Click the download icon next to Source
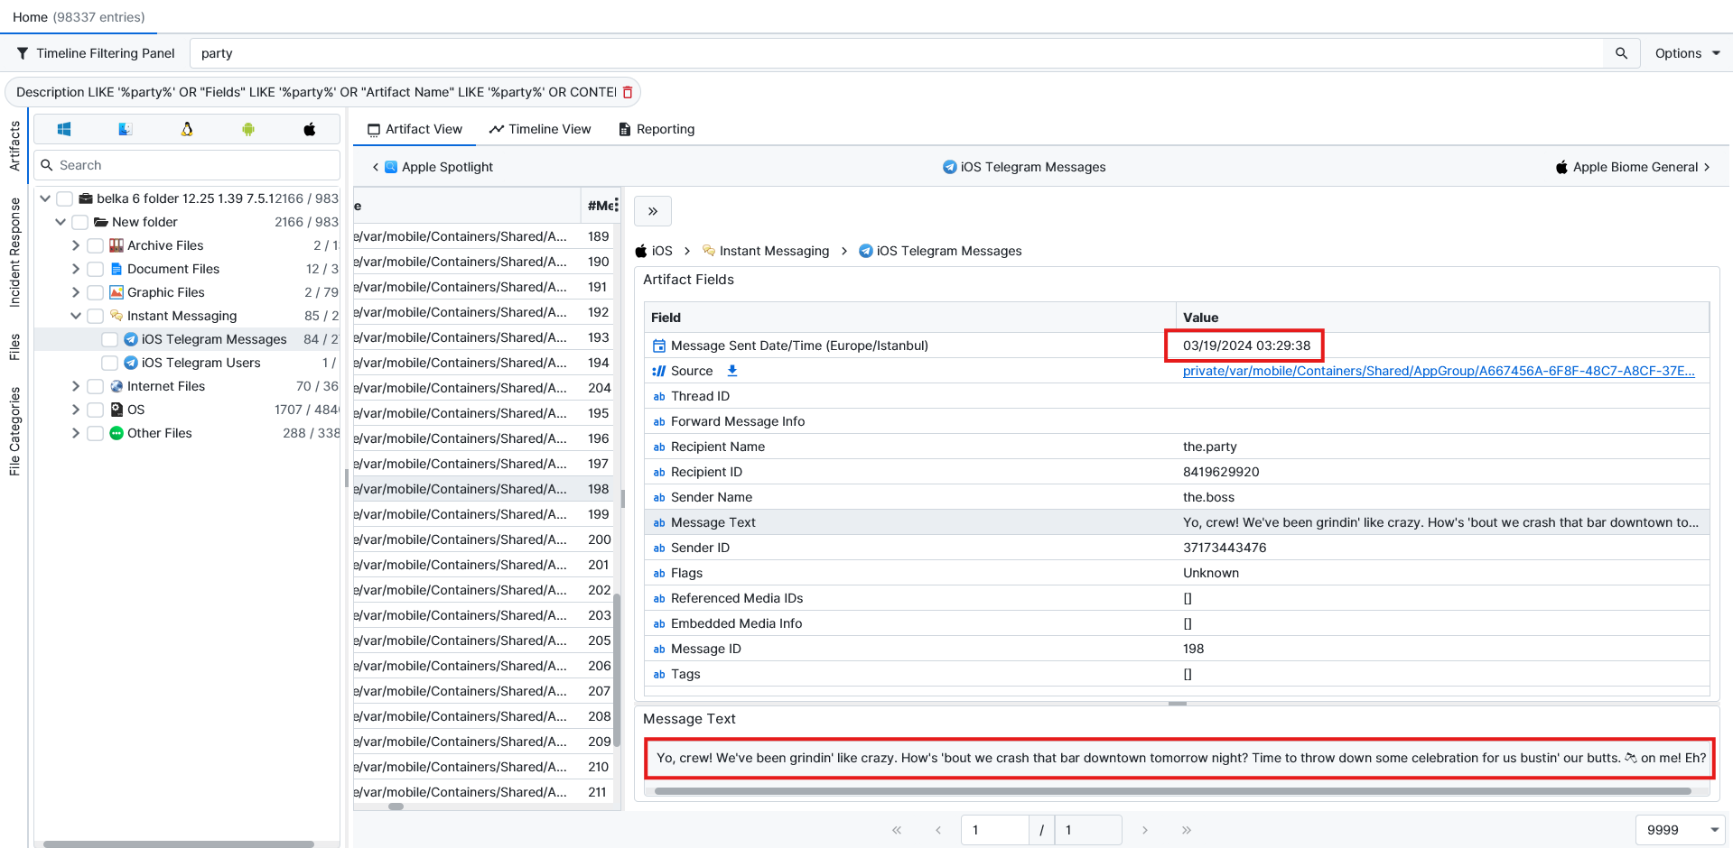Viewport: 1733px width, 848px height. (x=732, y=371)
